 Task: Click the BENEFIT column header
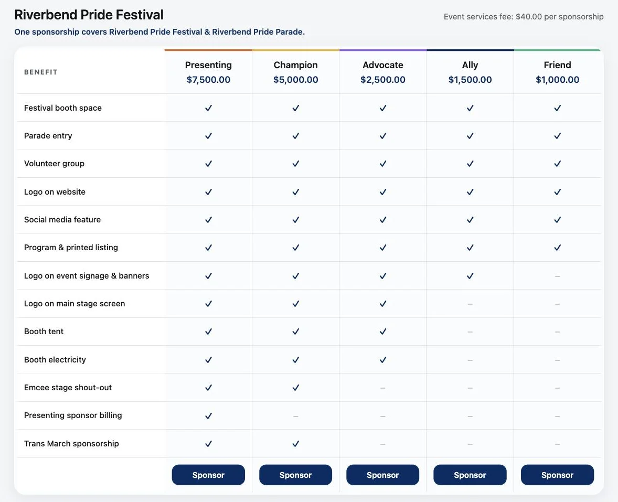tap(40, 72)
